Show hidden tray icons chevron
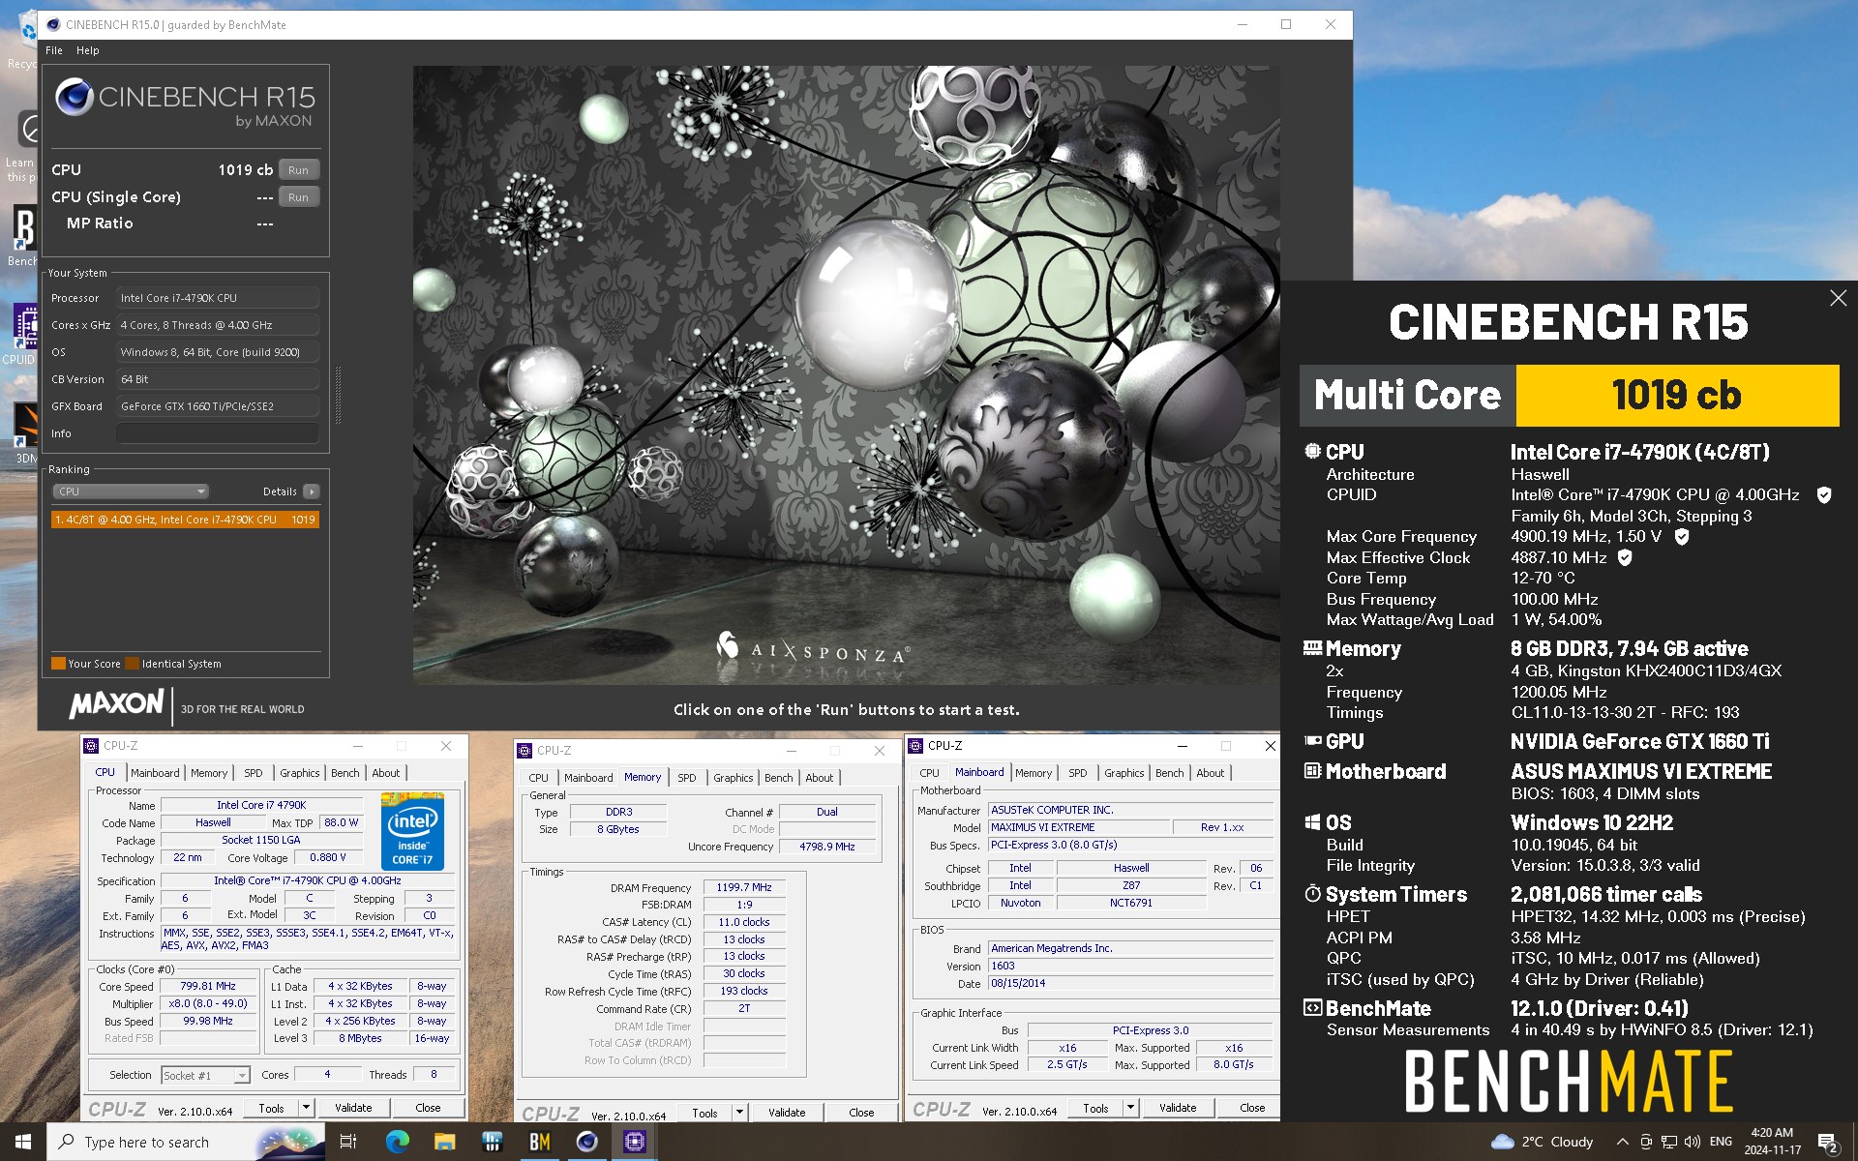The height and width of the screenshot is (1161, 1858). pos(1622,1142)
